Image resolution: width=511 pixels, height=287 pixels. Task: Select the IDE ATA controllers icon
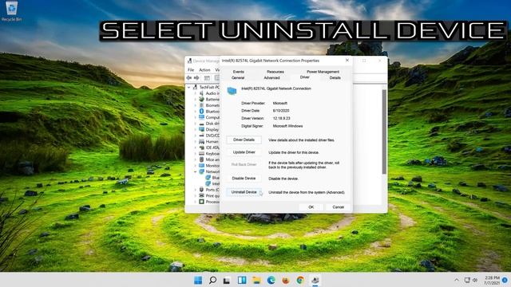(202, 147)
